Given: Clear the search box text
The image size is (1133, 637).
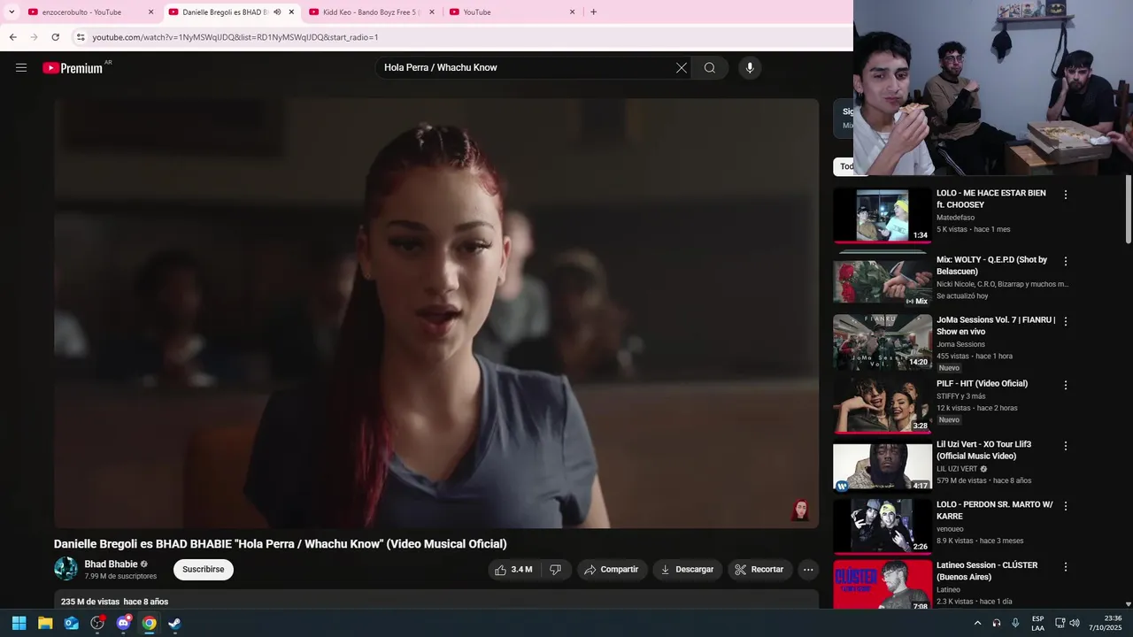Looking at the screenshot, I should [x=682, y=68].
